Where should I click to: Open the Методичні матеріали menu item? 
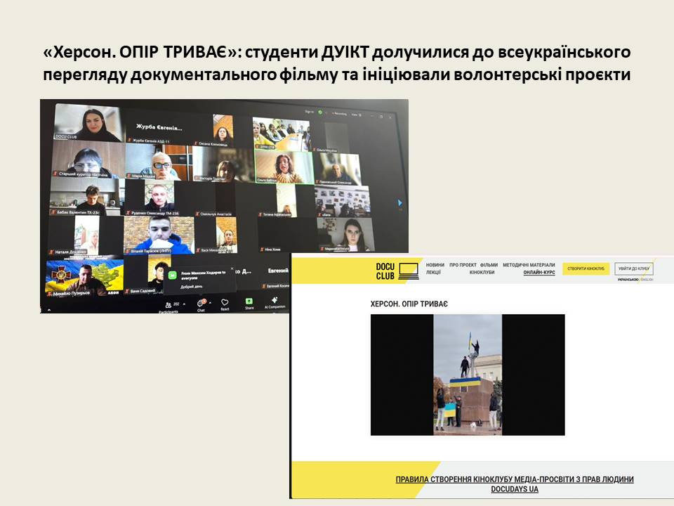[x=529, y=265]
